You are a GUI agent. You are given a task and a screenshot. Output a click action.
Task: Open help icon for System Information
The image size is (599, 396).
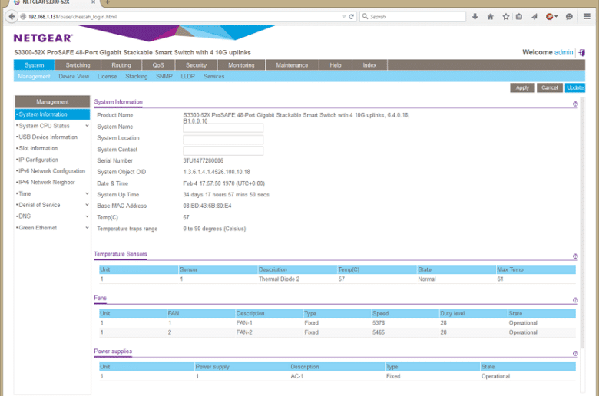coord(575,104)
